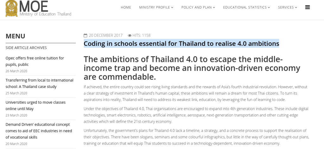Click the eye icon next to Hits

[130, 35]
